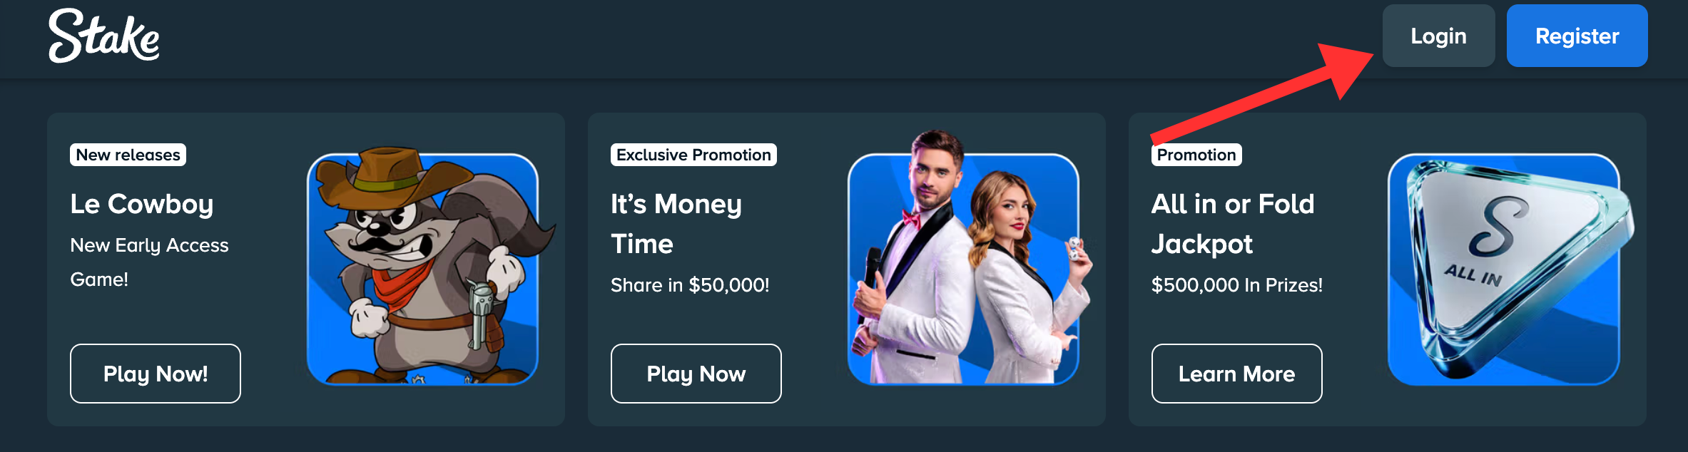Click the New Early Access Game! text

coord(149,262)
